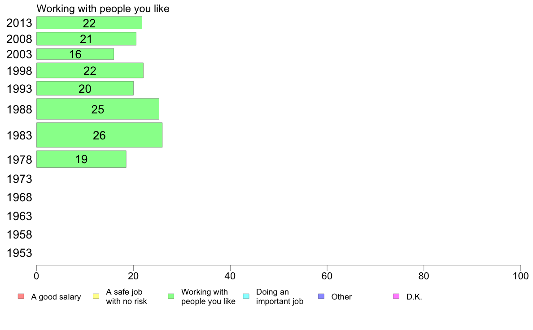This screenshot has width=533, height=330.
Task: Select the 1993 bar showing 20
Action: coord(85,88)
